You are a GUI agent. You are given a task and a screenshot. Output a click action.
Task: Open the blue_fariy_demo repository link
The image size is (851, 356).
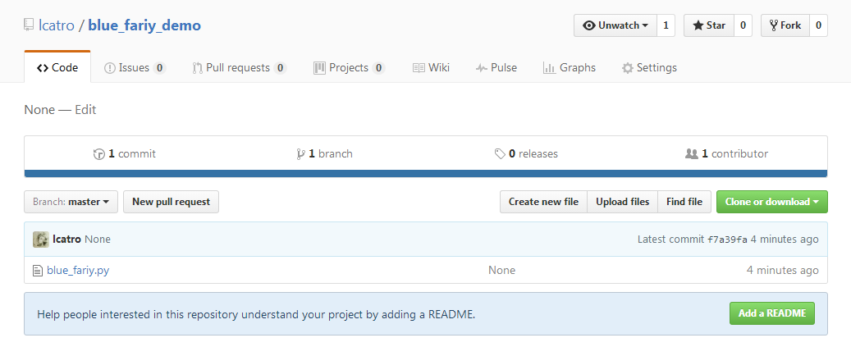(144, 25)
